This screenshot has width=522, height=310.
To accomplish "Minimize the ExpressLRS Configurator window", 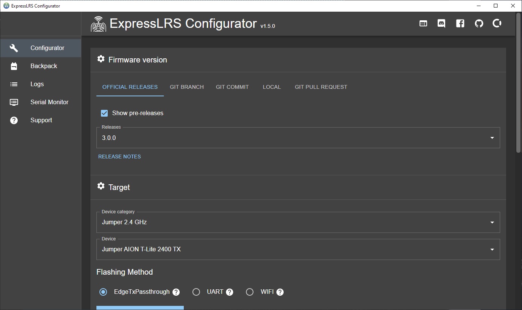I will [479, 6].
